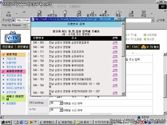This screenshot has width=167, height=125.
Task: Launch Windows Media Player quick launch icon
Action: click(x=31, y=122)
